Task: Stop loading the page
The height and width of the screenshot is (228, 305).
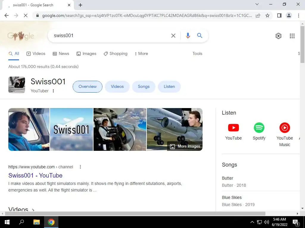Action: click(26, 15)
